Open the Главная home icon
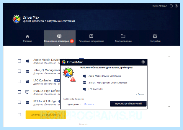 [27, 36]
